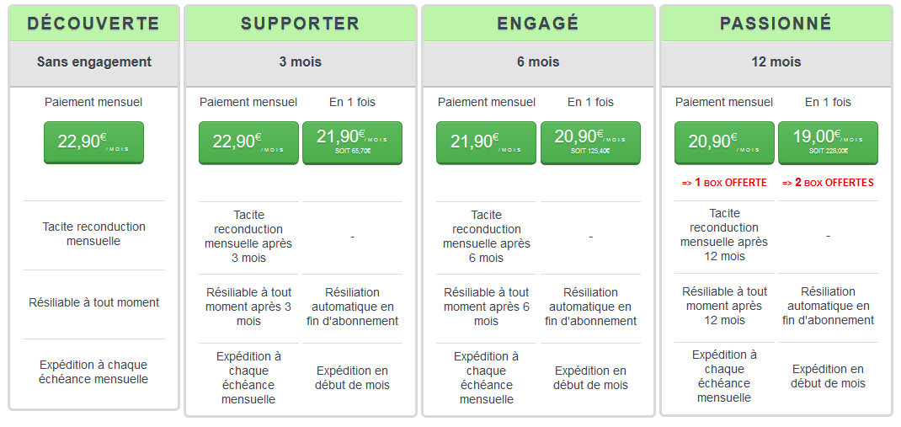The image size is (901, 427).
Task: Select Engagé 21,90€ monthly payment button
Action: pyautogui.click(x=487, y=142)
